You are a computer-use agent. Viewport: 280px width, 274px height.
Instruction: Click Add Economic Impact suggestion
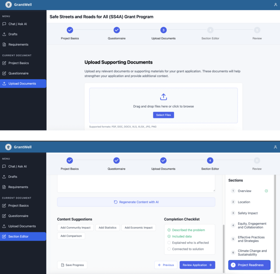139,228
